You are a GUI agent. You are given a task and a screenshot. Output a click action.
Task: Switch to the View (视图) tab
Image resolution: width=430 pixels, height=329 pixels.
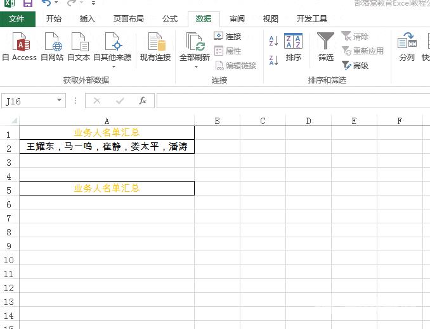coord(271,19)
